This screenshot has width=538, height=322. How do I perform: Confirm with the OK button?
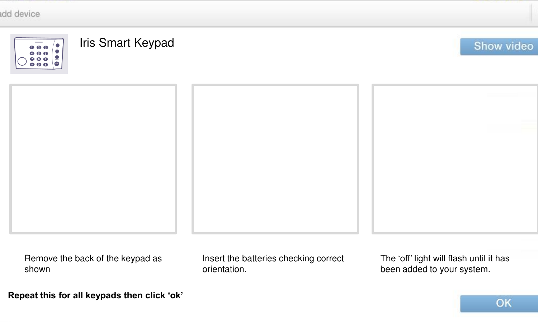point(499,304)
